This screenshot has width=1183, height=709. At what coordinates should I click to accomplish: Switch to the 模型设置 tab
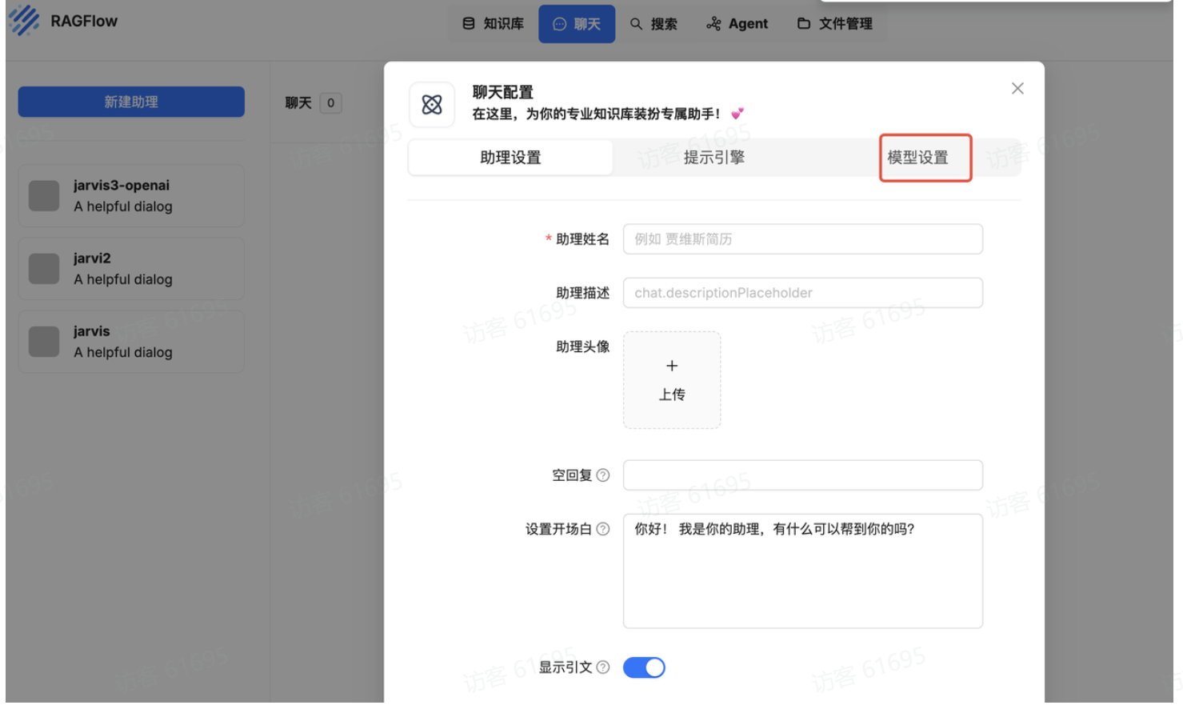[917, 158]
